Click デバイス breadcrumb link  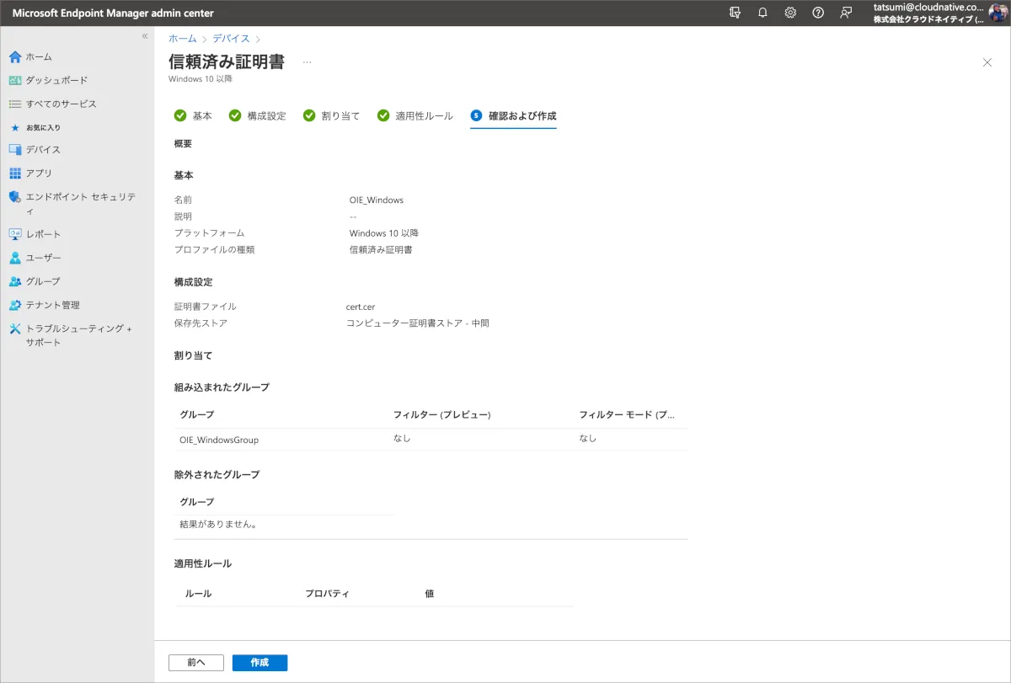(231, 39)
